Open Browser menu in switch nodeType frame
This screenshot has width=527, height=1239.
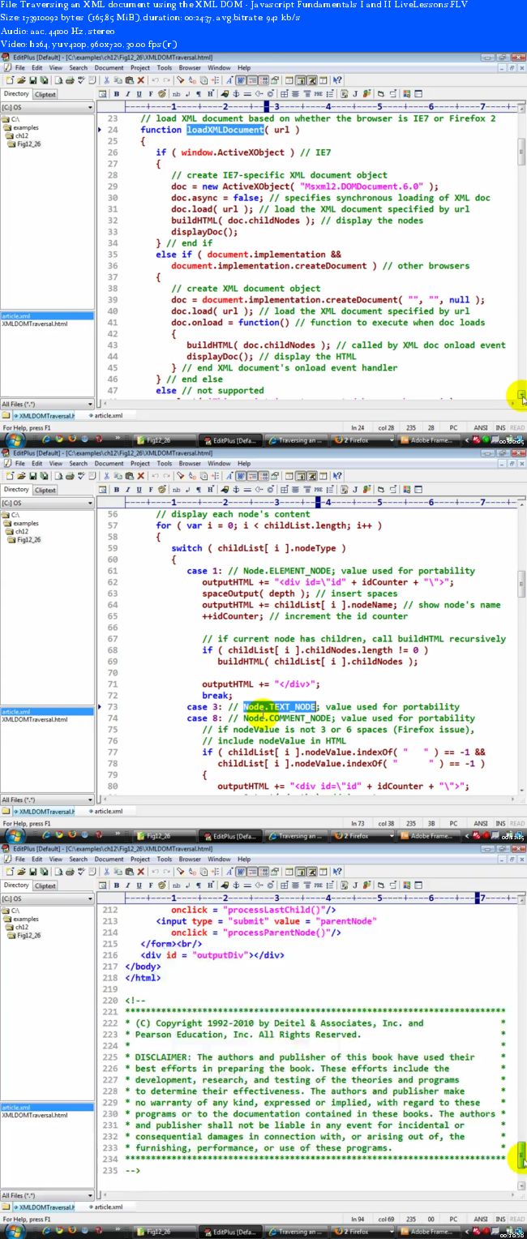190,464
